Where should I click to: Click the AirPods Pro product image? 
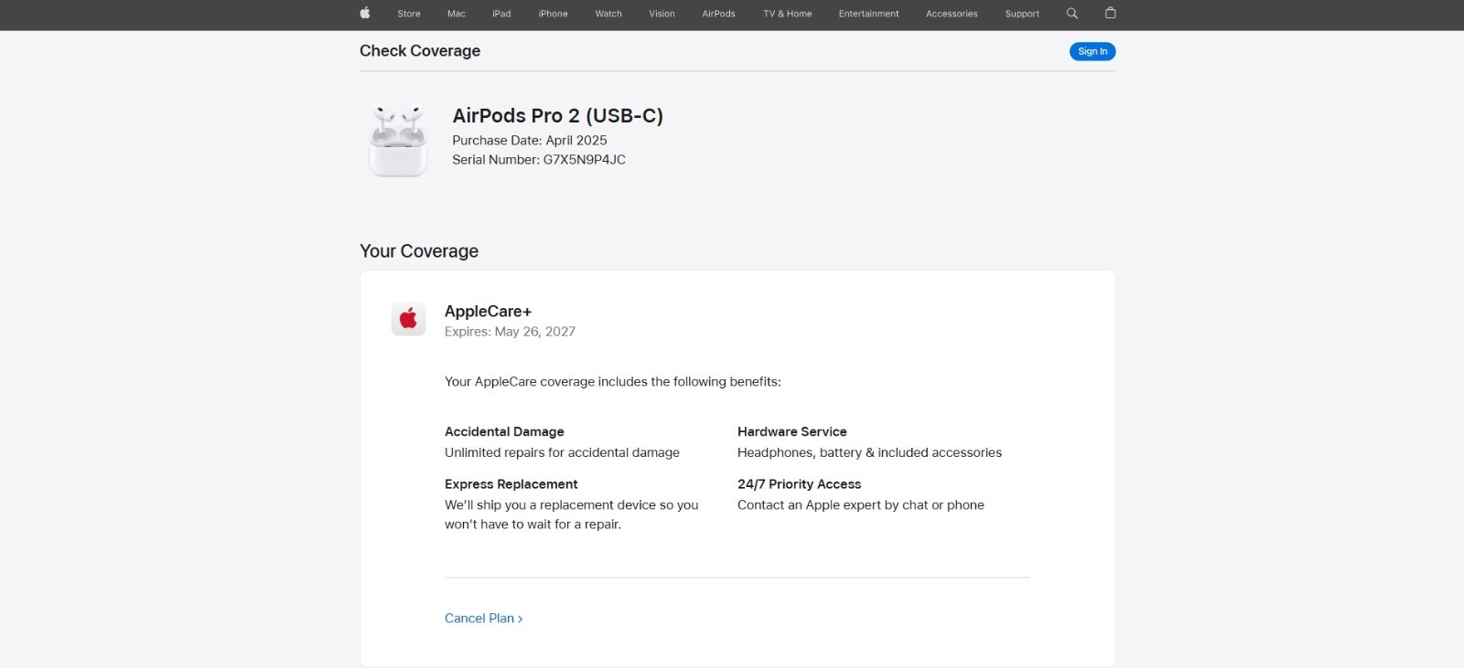(x=398, y=141)
